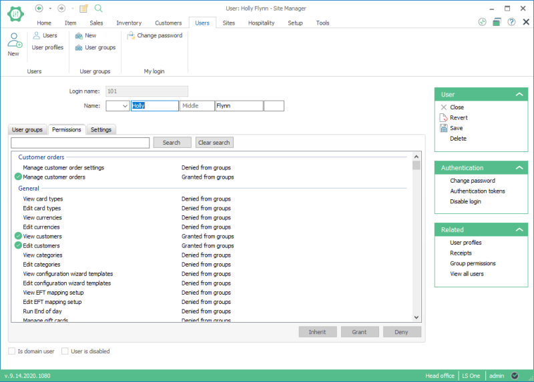Click the Revert document icon

pyautogui.click(x=443, y=118)
